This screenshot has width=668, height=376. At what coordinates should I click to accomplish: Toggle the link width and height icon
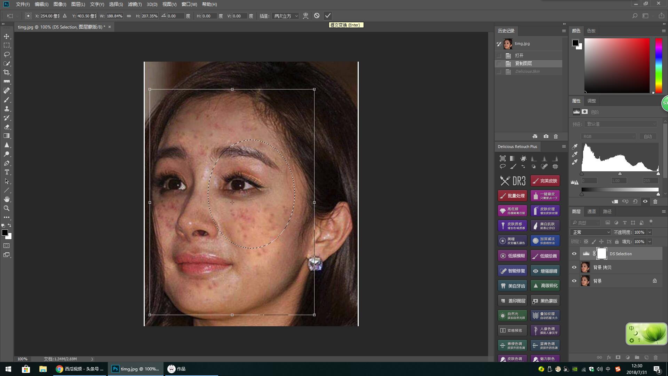(129, 16)
